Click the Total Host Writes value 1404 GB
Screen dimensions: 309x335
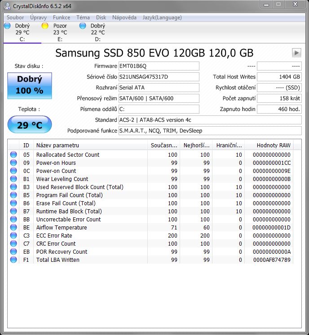pos(279,77)
